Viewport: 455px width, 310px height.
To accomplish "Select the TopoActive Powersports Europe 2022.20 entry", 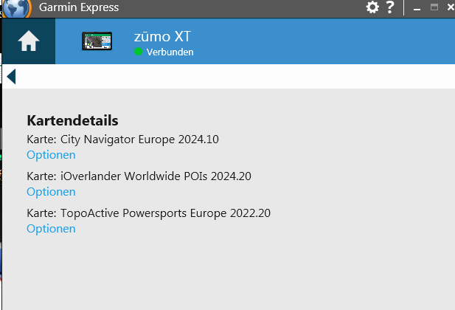I will 148,213.
